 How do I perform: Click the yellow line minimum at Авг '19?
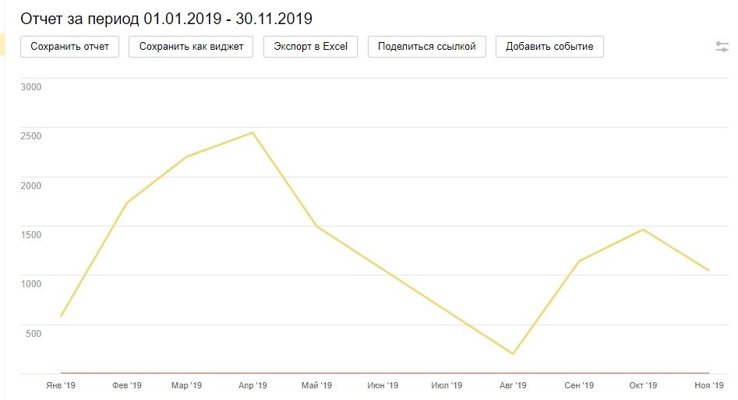(514, 354)
